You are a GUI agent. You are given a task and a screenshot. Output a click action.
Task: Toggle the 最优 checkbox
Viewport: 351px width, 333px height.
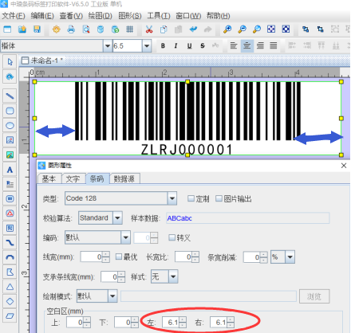119,257
